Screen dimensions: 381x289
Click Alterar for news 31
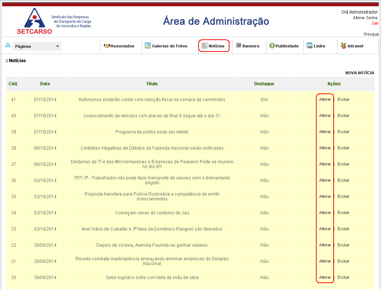pos(325,261)
